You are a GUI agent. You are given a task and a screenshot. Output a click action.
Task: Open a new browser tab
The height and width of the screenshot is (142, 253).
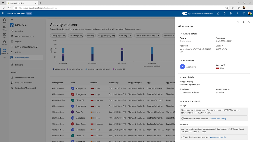pyautogui.click(x=40, y=3)
